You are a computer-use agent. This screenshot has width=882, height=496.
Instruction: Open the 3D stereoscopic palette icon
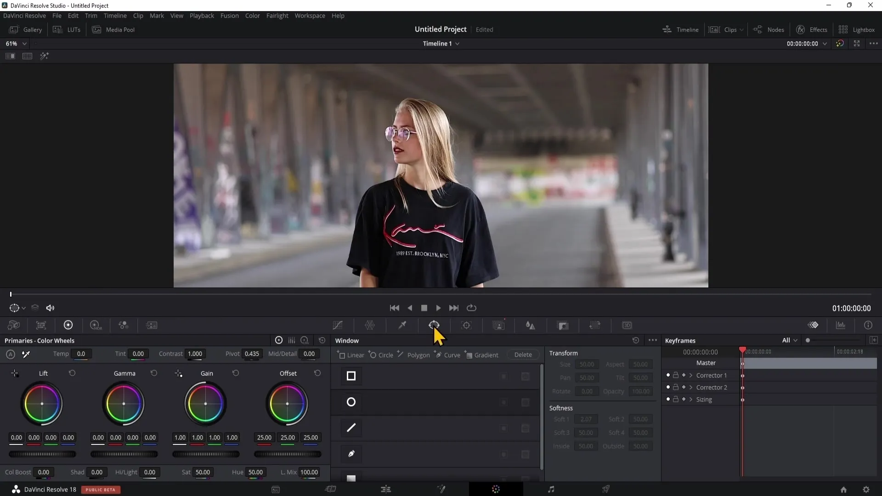(627, 325)
